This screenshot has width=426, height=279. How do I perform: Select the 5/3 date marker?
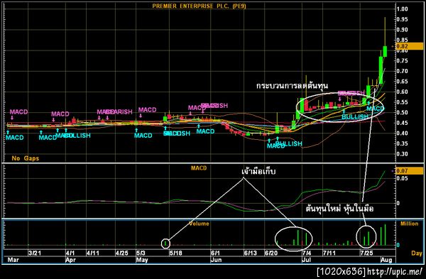click(x=141, y=253)
